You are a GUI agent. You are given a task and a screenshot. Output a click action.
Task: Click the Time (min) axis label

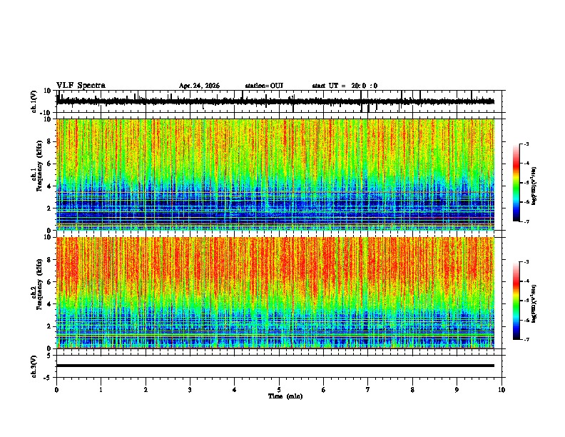coord(285,396)
